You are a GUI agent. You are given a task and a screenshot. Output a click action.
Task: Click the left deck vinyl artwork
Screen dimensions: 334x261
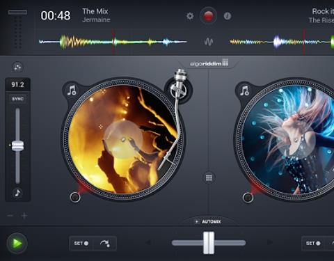pyautogui.click(x=123, y=139)
